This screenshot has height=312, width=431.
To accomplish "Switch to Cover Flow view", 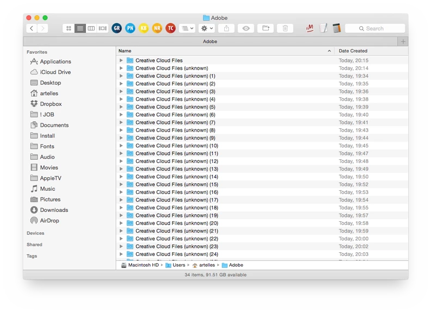I will (x=103, y=28).
